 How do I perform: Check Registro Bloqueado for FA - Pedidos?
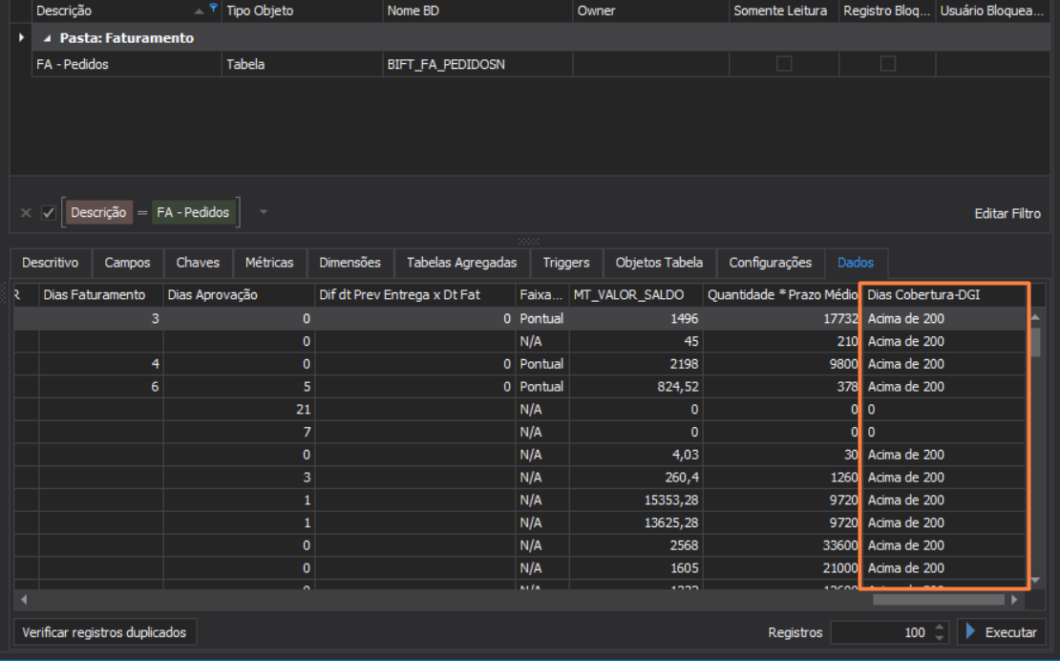point(887,64)
